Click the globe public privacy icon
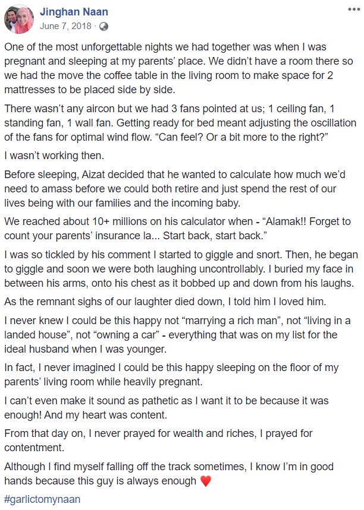 (104, 26)
